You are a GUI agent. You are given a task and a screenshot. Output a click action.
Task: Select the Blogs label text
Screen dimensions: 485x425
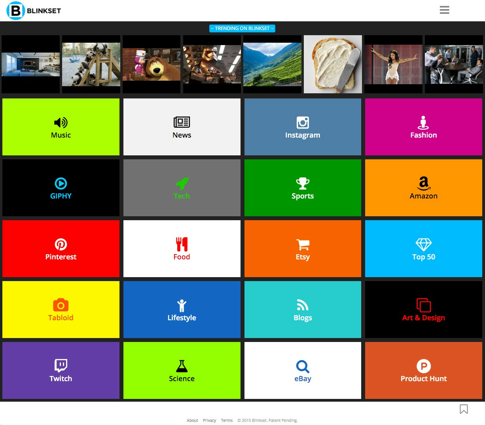tap(303, 318)
